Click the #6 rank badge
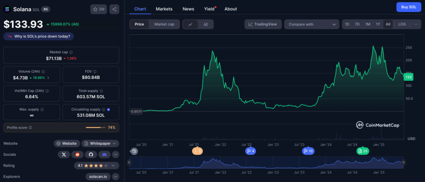The height and width of the screenshot is (182, 425). tap(46, 9)
